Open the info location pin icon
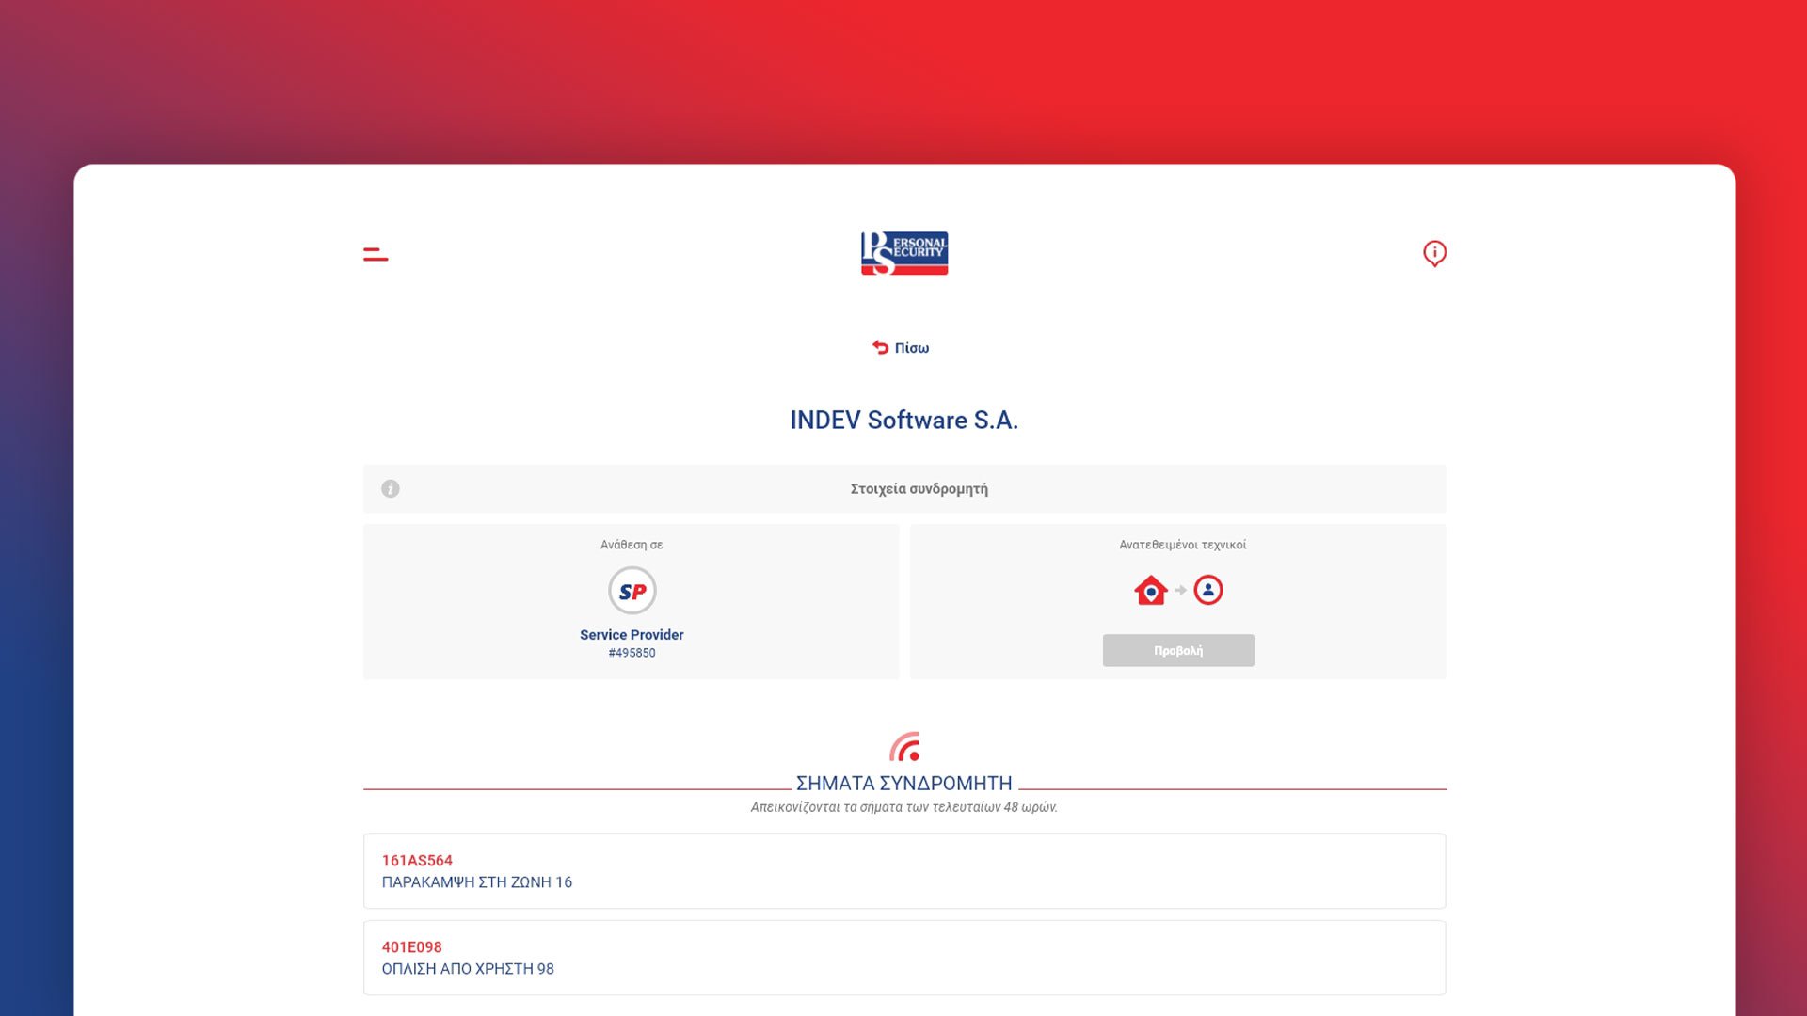1807x1016 pixels. pyautogui.click(x=1434, y=253)
